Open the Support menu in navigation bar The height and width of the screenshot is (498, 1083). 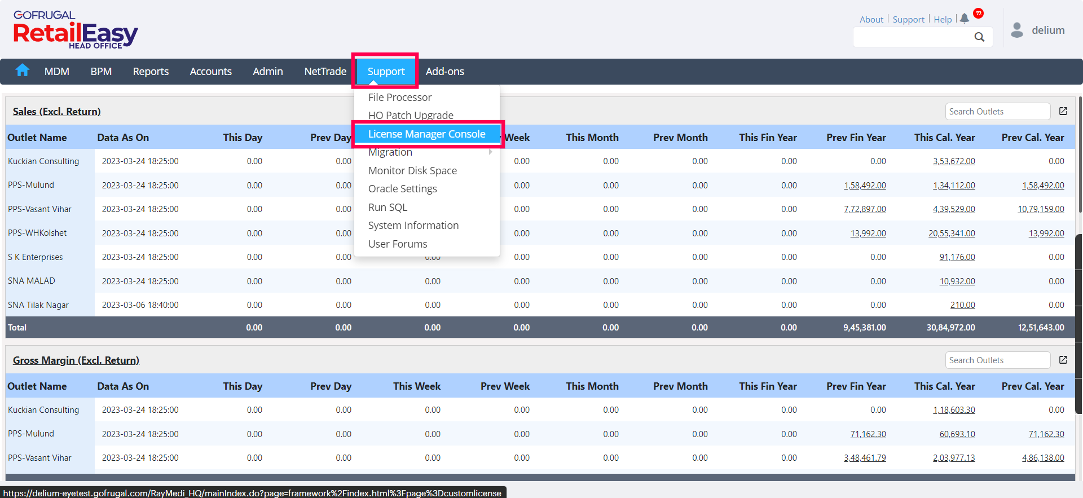(x=386, y=72)
